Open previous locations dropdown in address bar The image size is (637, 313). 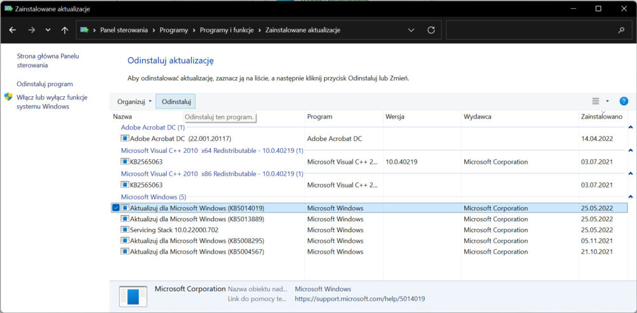pos(411,30)
